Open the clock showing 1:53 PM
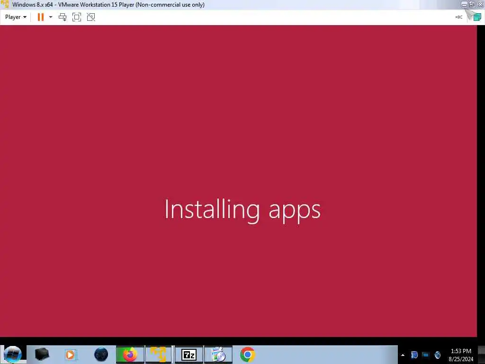Screen dimensions: 485x364 pyautogui.click(x=461, y=355)
